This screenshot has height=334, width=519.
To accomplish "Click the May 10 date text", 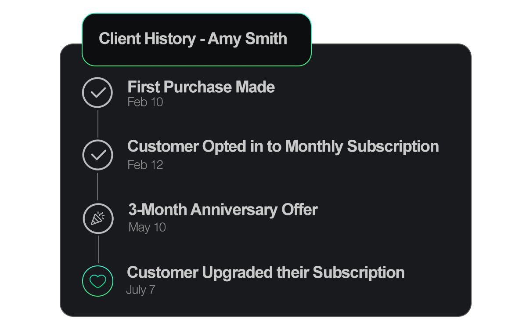I will point(147,227).
